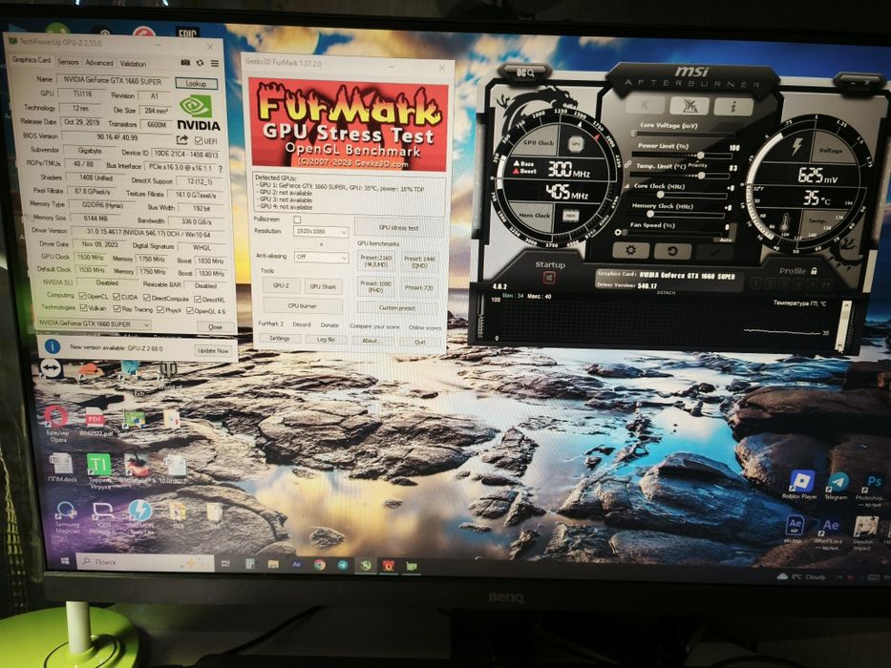This screenshot has width=891, height=668.
Task: Toggle the Ray Tracing checkbox
Action: [117, 309]
